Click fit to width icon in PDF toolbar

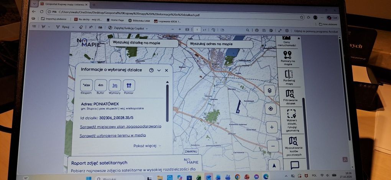[x=187, y=29]
